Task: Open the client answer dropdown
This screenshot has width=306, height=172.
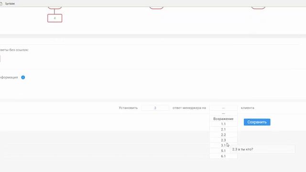Action: [223, 108]
